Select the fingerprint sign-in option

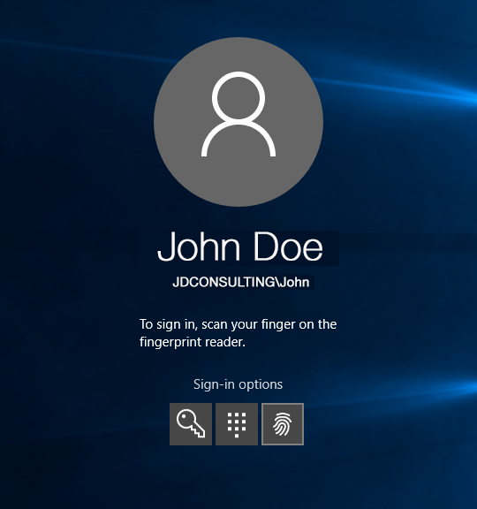(283, 424)
